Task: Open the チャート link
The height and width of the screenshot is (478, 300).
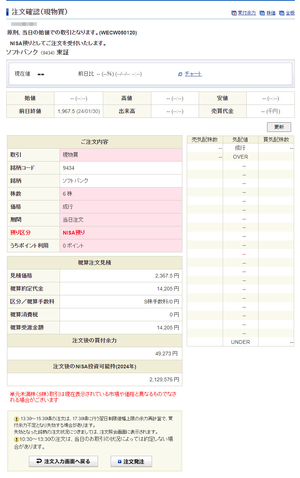Action: pyautogui.click(x=193, y=74)
